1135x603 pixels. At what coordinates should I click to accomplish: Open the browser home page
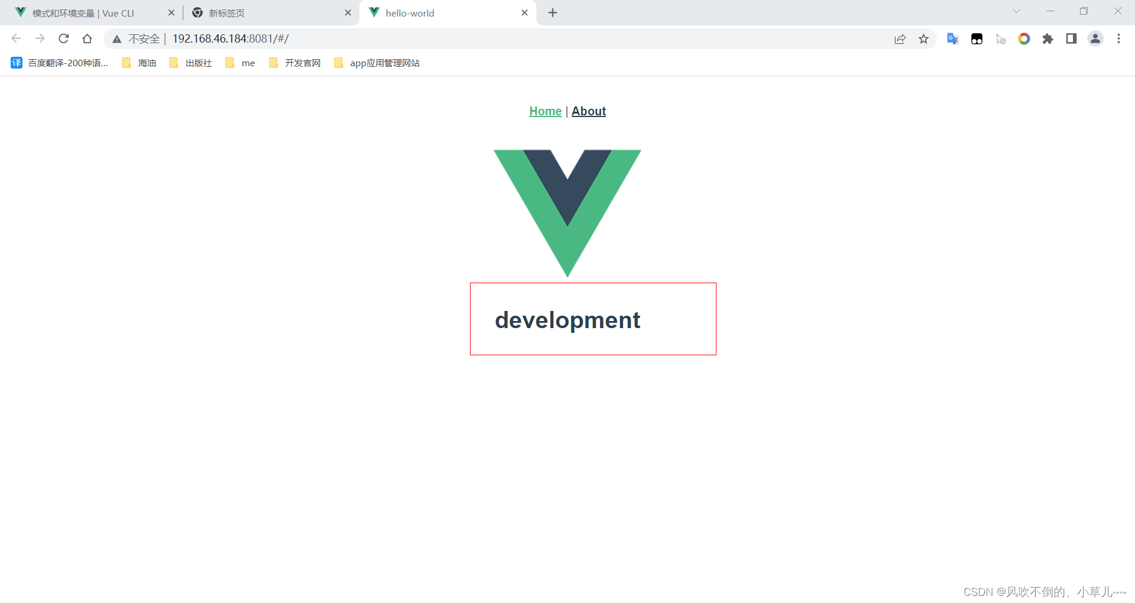pos(87,38)
